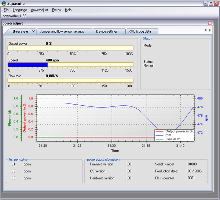This screenshot has width=220, height=200.
Task: Click the Output power progress bar
Action: 70,48
